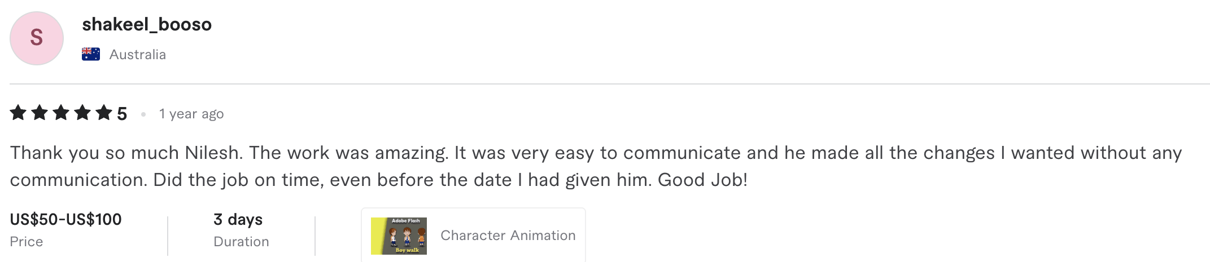Click the rating number 5

pos(122,114)
